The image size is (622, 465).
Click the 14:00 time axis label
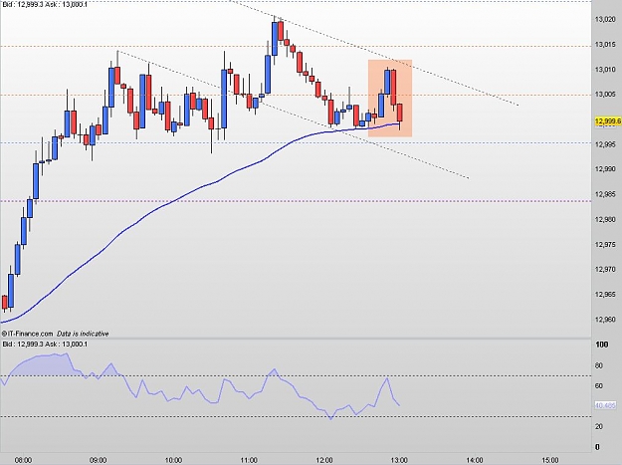pyautogui.click(x=475, y=460)
